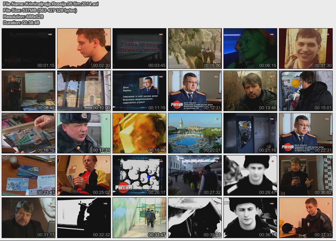
Task: Click the painted corridor frame at 00:33:47
Action: (139, 218)
